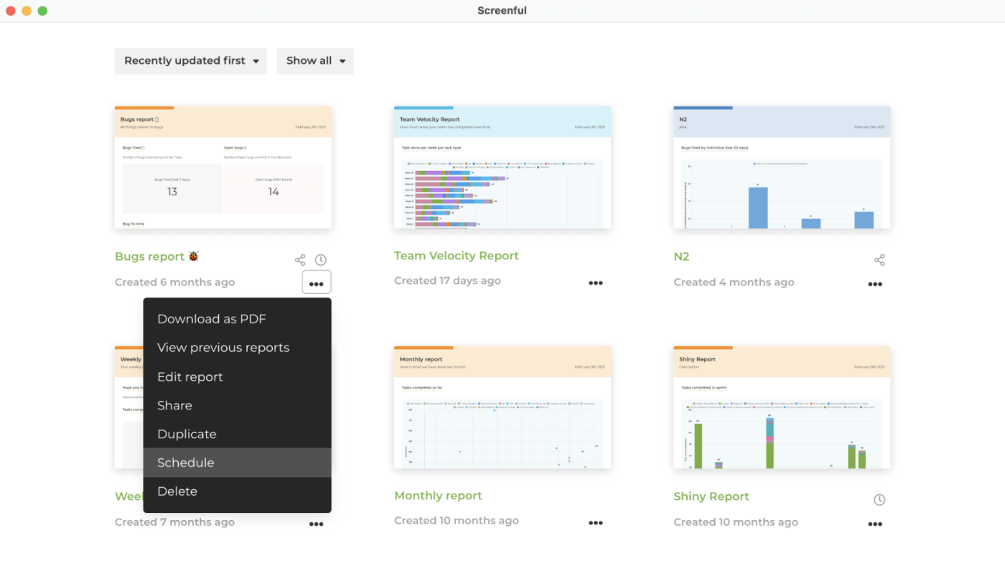Open the Monthly report title link
The width and height of the screenshot is (1005, 579).
coord(438,496)
